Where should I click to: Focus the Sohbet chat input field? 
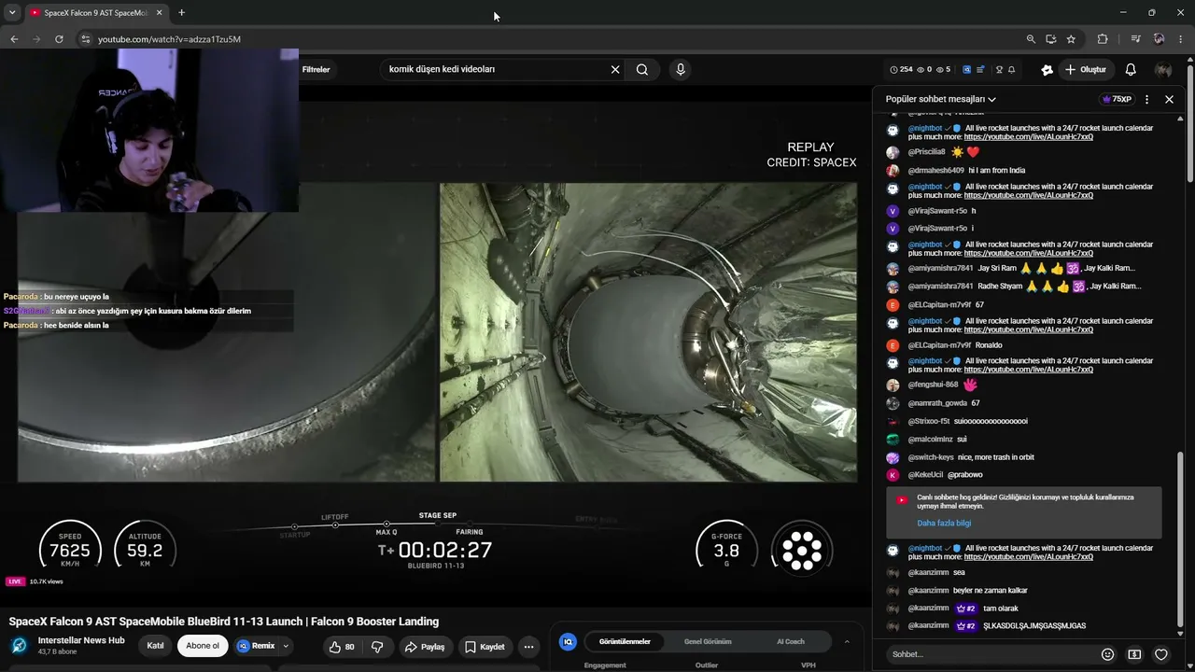(990, 654)
